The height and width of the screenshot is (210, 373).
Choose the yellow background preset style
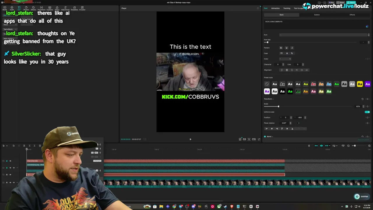360,84
